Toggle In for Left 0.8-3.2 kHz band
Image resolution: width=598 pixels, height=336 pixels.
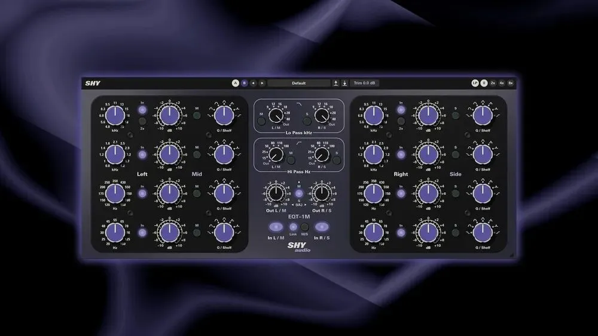(x=142, y=155)
